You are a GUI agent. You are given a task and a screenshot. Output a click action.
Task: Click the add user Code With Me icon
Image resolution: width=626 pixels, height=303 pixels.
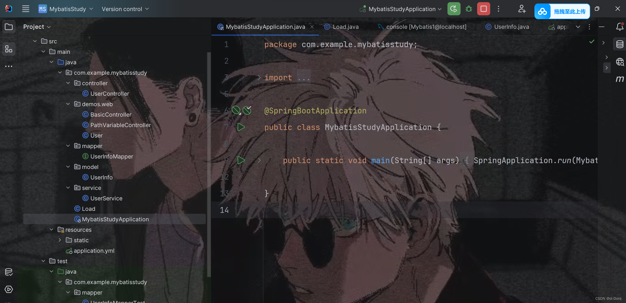(x=522, y=9)
